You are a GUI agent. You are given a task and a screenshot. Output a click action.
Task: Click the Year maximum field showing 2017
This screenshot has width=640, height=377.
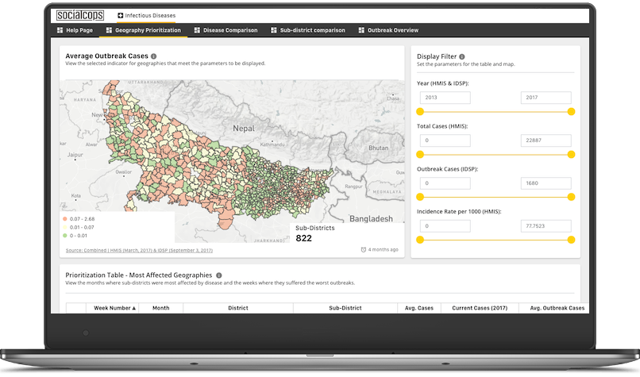[546, 98]
